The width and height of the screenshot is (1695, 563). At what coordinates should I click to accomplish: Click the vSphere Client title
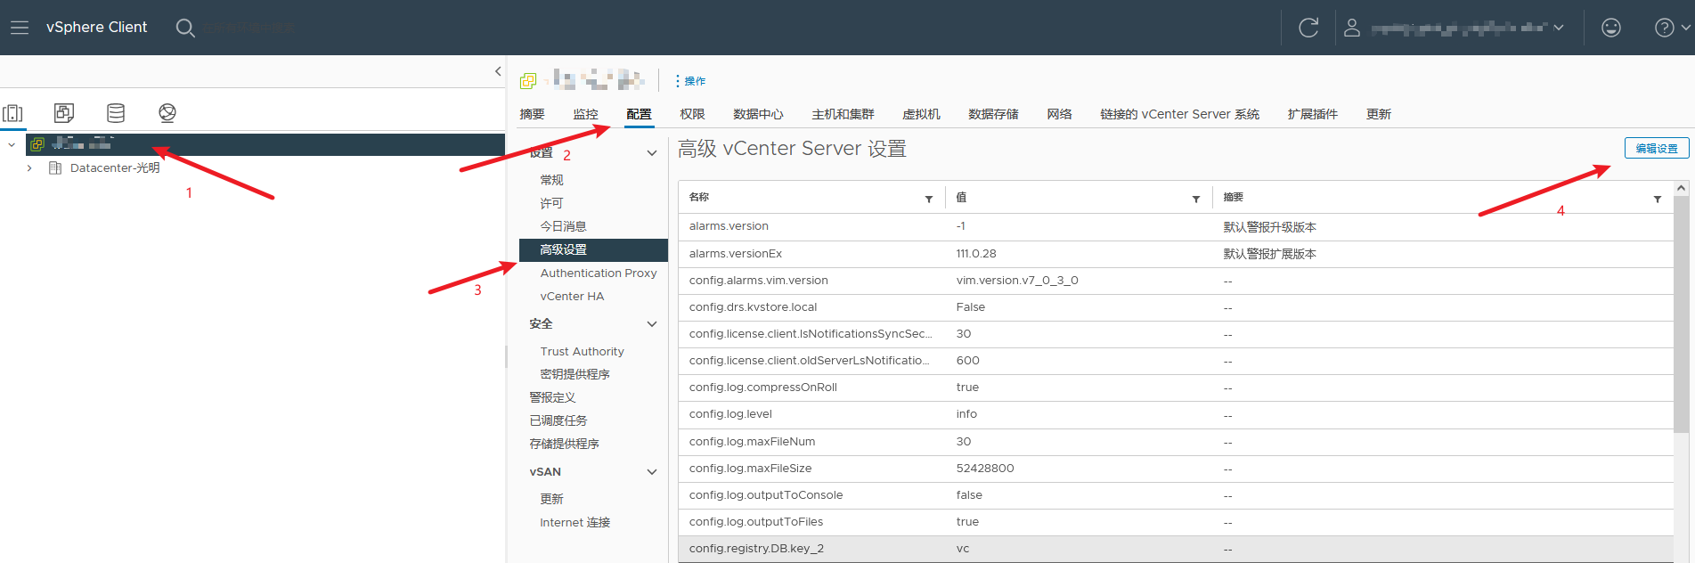click(96, 28)
